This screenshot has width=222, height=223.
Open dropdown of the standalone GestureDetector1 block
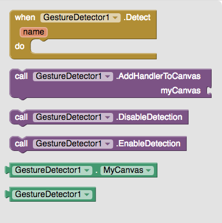point(52,194)
